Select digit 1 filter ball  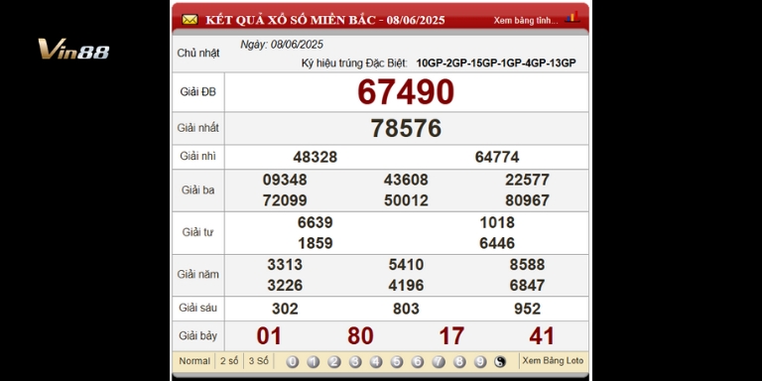[x=313, y=361]
